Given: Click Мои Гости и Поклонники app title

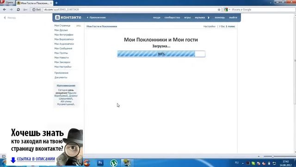Looking at the screenshot, I should coord(102,26).
